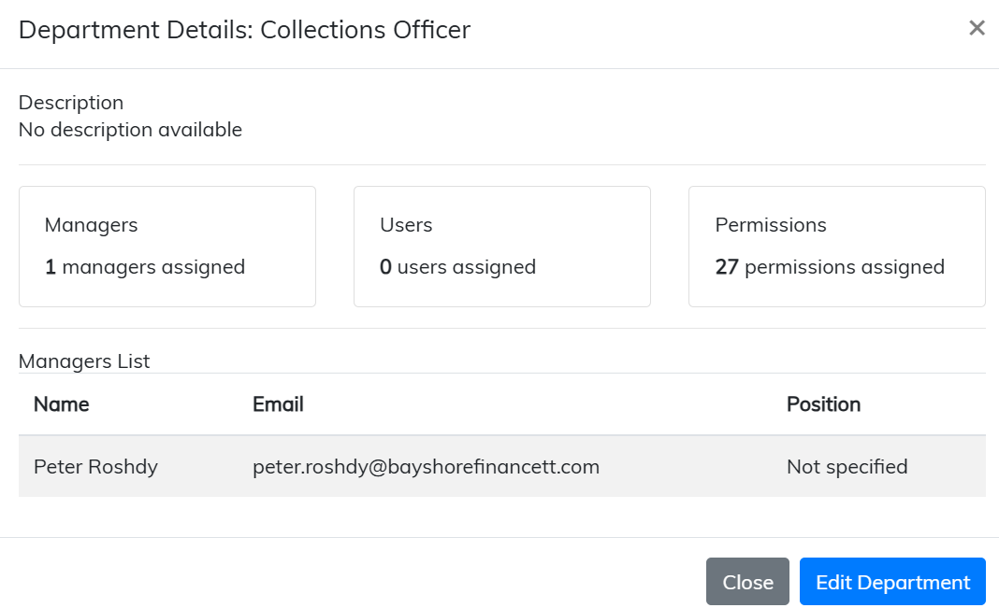Select the Managers summary card heading

click(x=91, y=225)
